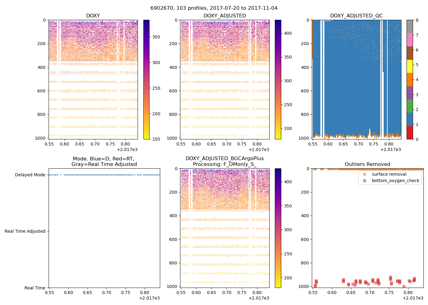Click the pink segment of QC colorbar
This screenshot has height=305, width=428.
(x=410, y=40)
